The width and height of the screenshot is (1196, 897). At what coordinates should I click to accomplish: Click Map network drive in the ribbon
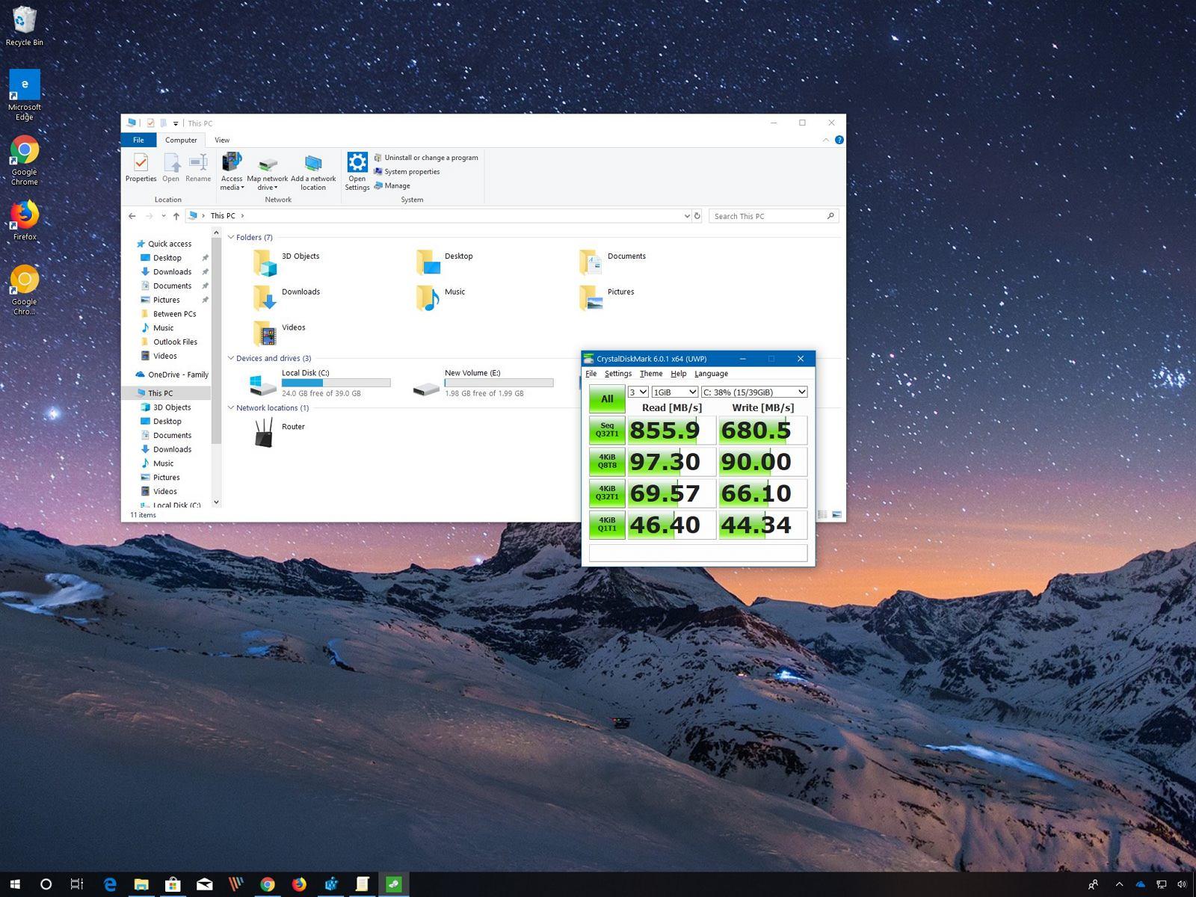pyautogui.click(x=267, y=170)
